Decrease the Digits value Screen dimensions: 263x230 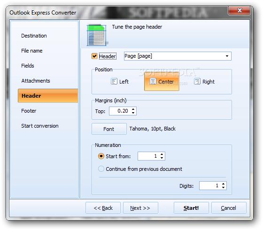point(223,187)
